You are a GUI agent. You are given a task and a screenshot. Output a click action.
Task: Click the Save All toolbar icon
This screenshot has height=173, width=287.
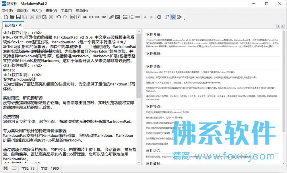[x=24, y=17]
